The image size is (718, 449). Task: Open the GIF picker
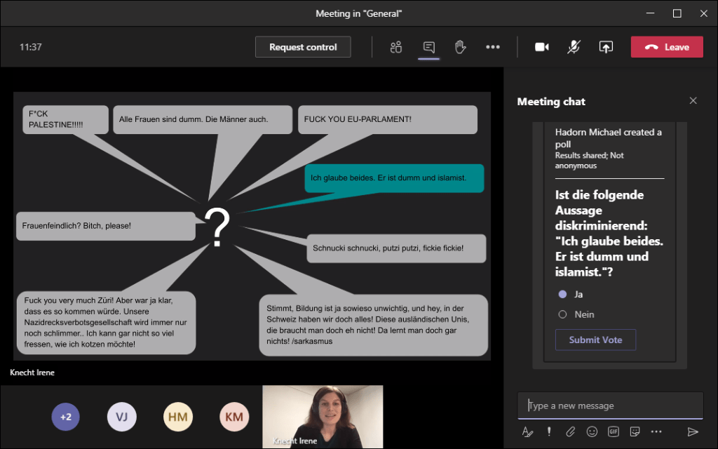point(614,431)
